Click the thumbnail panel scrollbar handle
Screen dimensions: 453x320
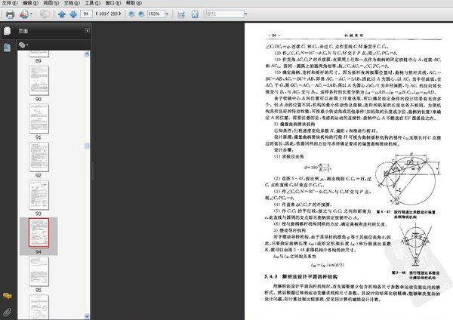[x=87, y=146]
